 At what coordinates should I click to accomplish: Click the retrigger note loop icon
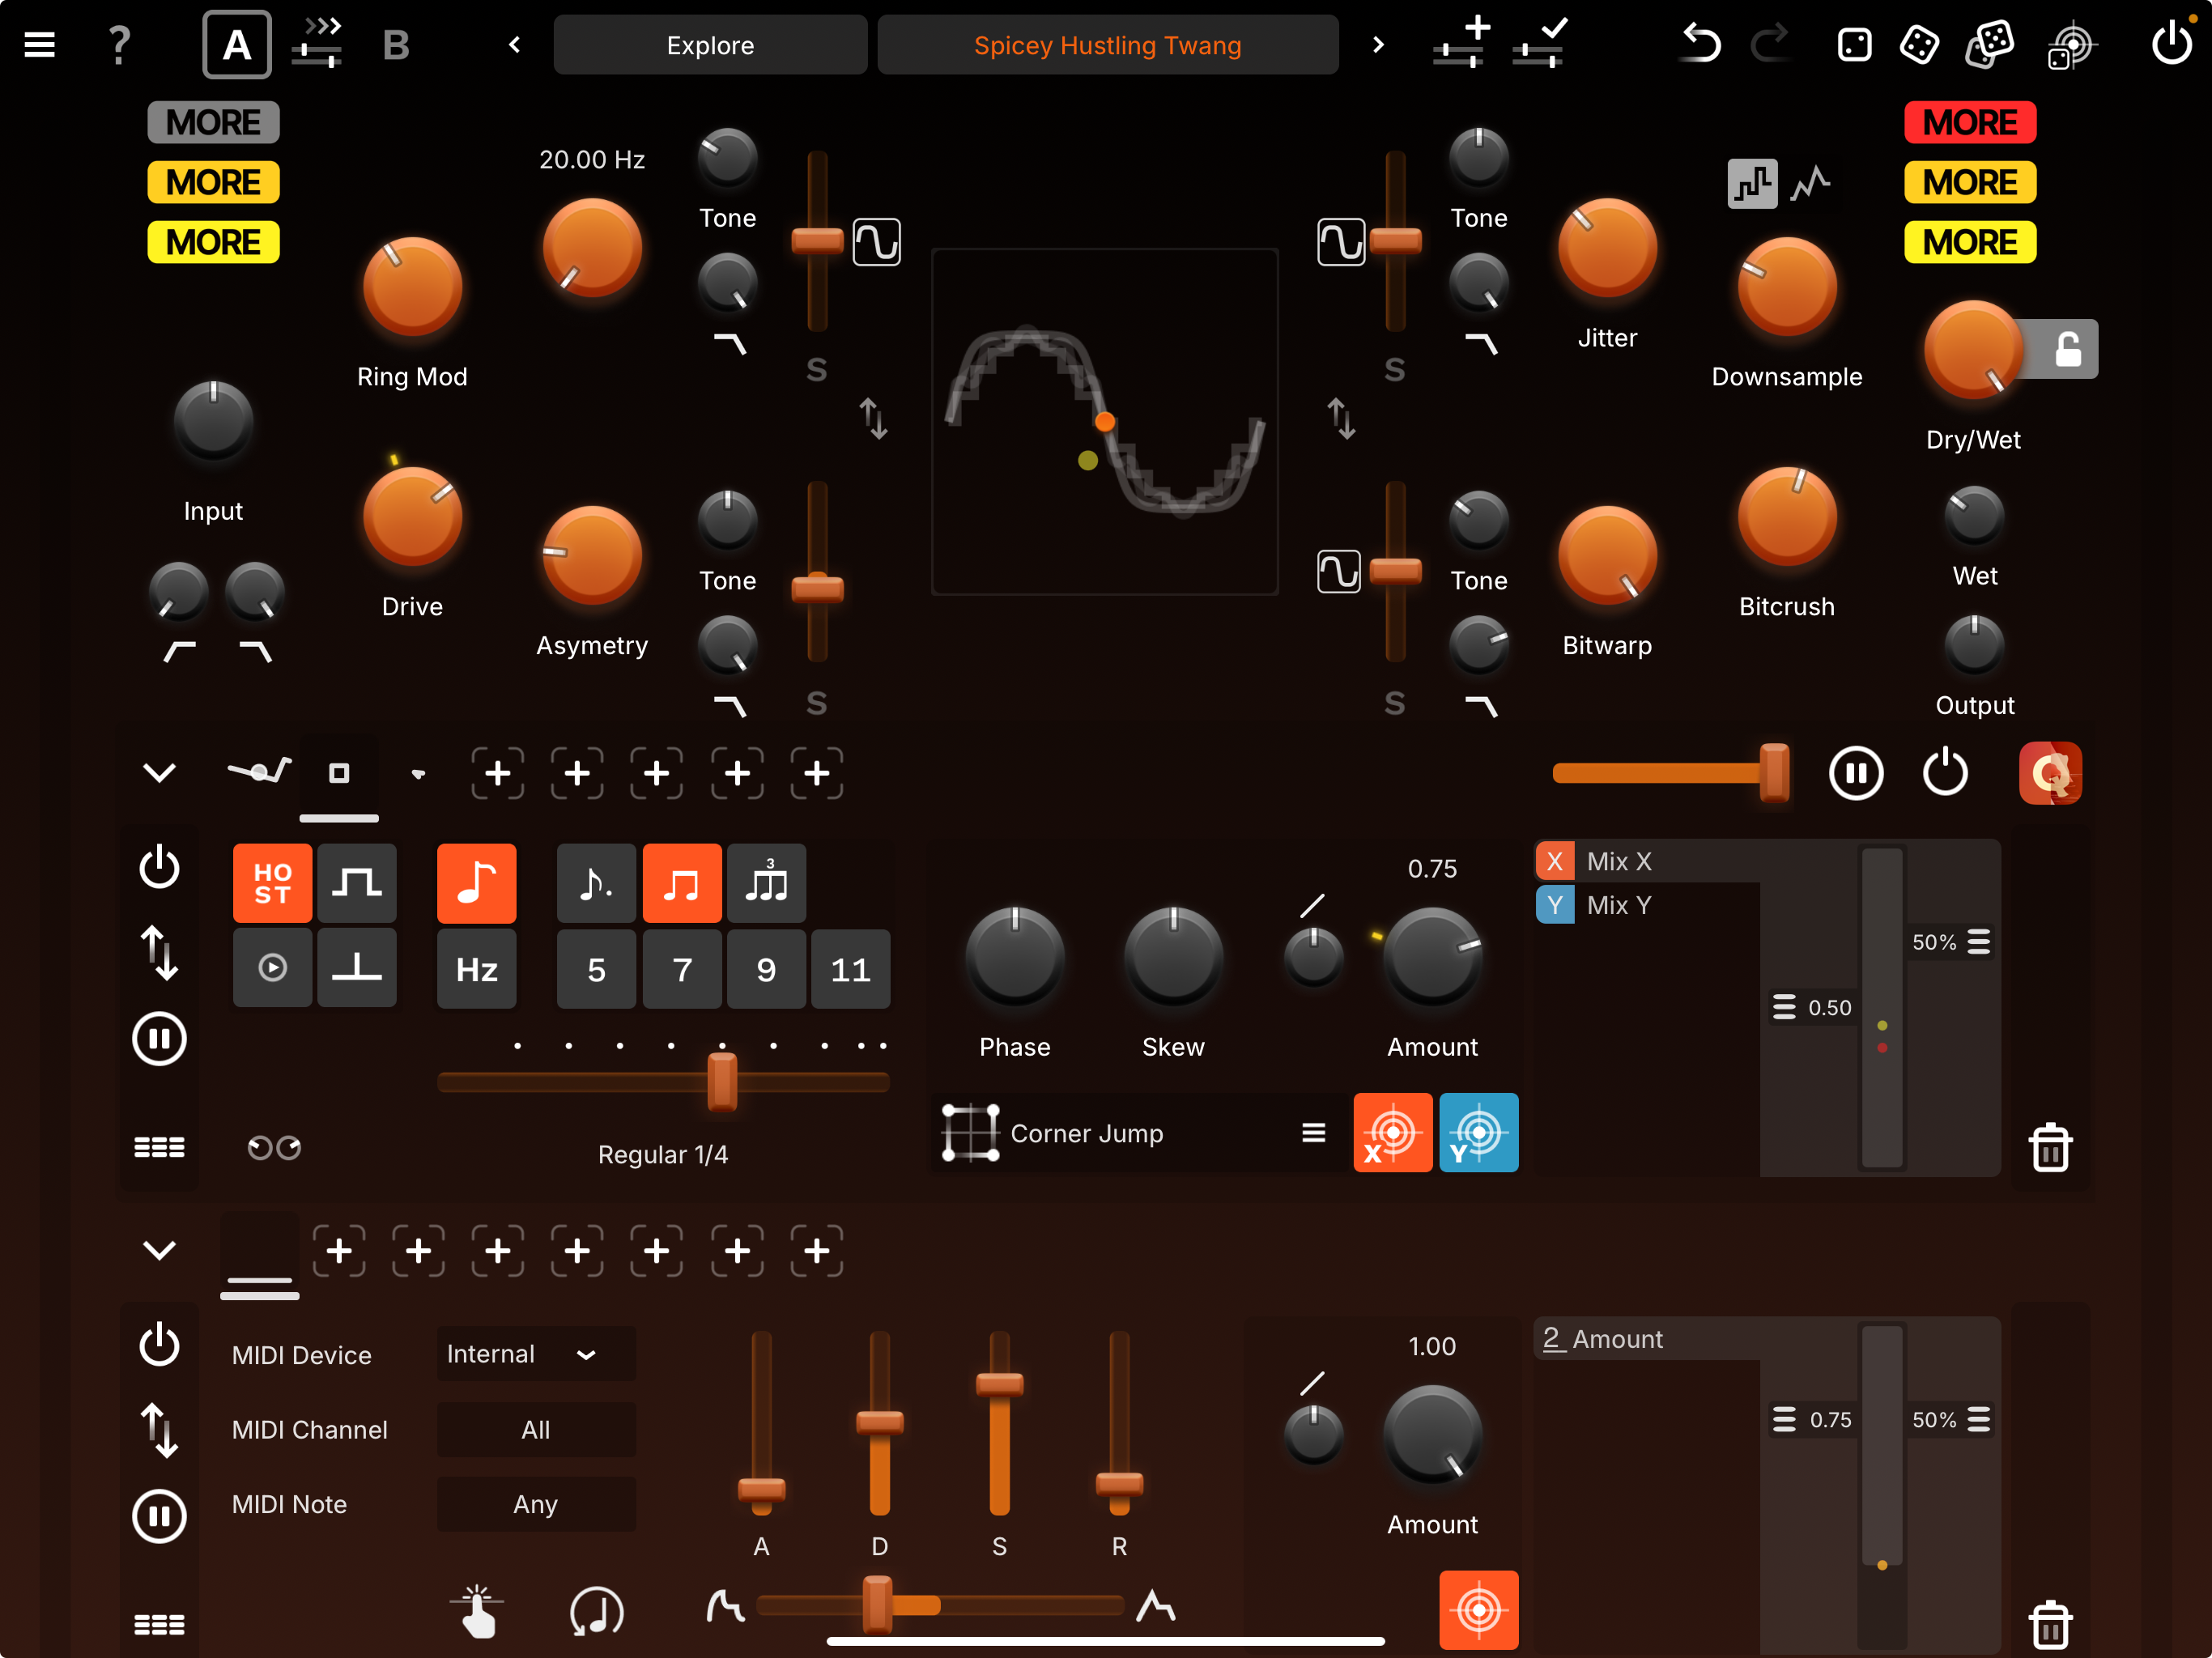596,1610
